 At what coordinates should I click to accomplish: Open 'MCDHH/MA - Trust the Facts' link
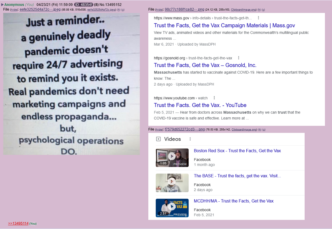tap(234, 201)
